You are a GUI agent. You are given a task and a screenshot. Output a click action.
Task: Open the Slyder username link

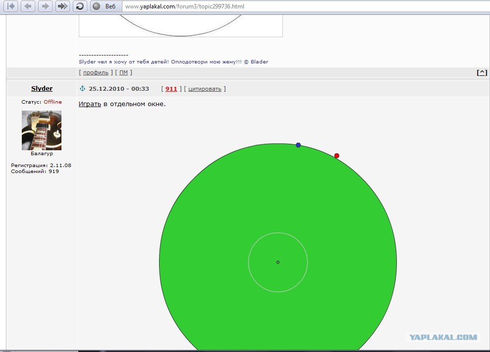click(x=42, y=88)
